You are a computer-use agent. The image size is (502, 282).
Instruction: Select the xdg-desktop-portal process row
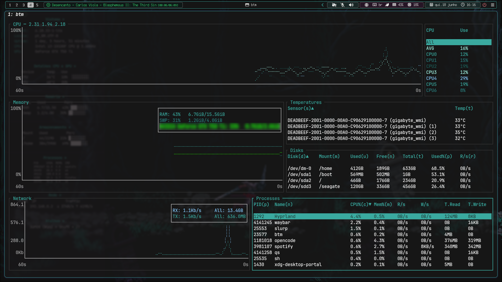372,265
